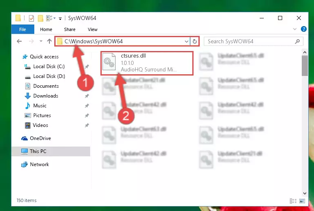Select OneDrive in navigation pane
This screenshot has width=314, height=211.
pos(40,138)
